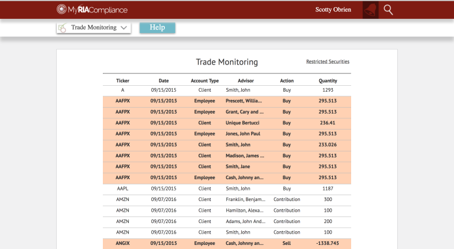Open the Restricted Securities link
The width and height of the screenshot is (454, 249).
[327, 62]
